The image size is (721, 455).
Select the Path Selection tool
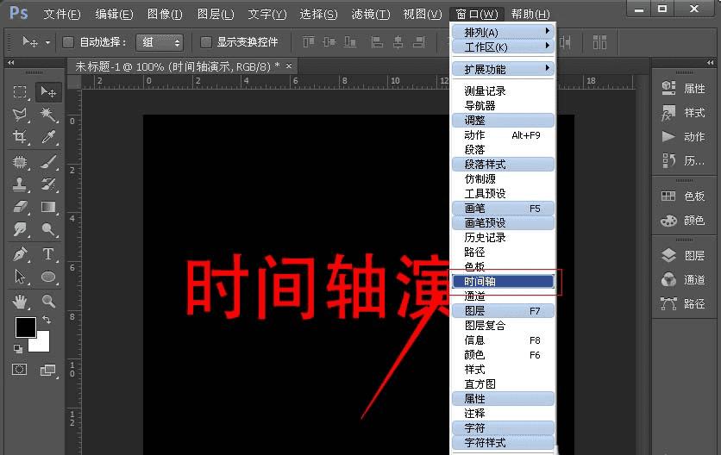coord(20,277)
